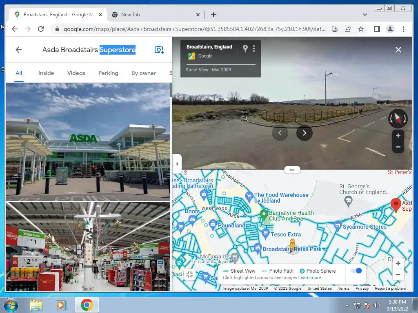The image size is (418, 313).
Task: Open a new tab with plus button
Action: coord(213,15)
